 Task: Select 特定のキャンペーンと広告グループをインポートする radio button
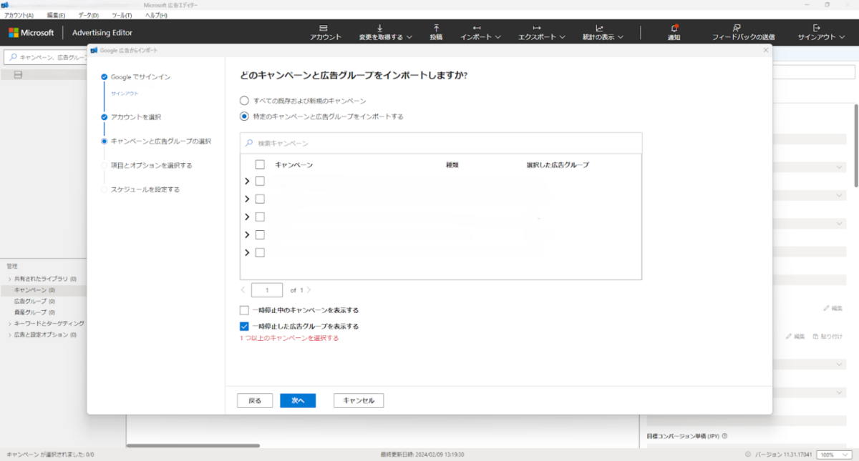(244, 117)
